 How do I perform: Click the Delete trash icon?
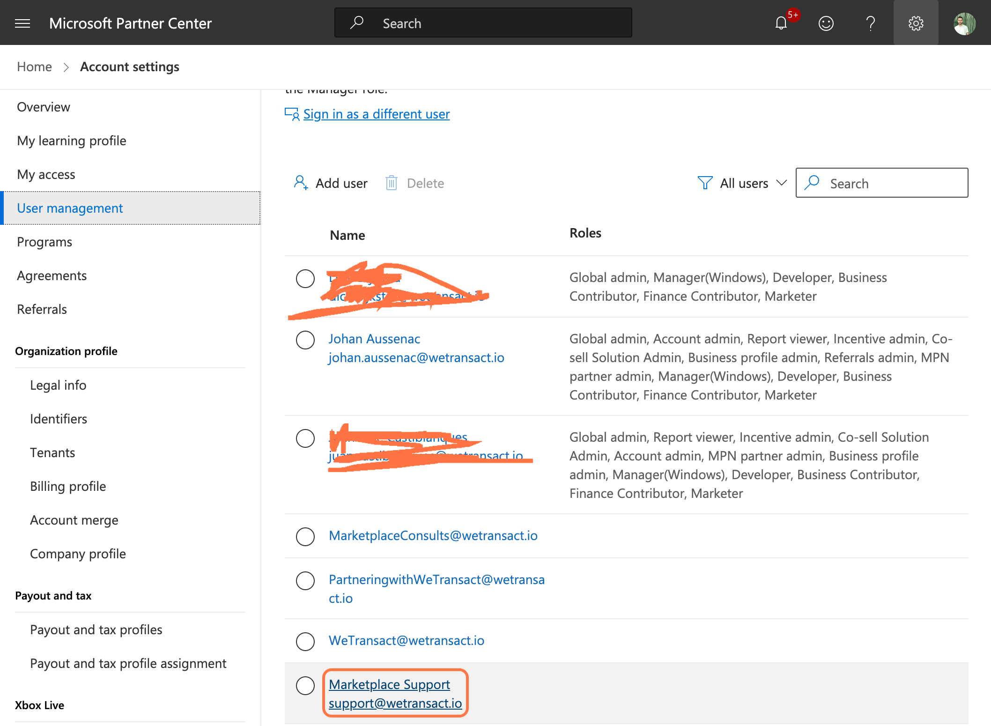click(392, 183)
